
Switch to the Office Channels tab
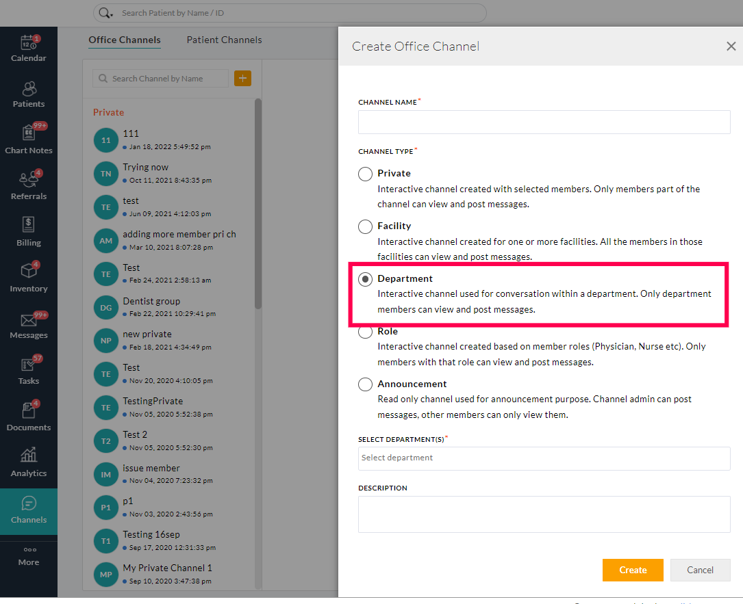click(125, 40)
